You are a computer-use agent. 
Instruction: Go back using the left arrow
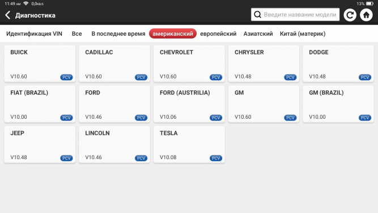pyautogui.click(x=8, y=15)
